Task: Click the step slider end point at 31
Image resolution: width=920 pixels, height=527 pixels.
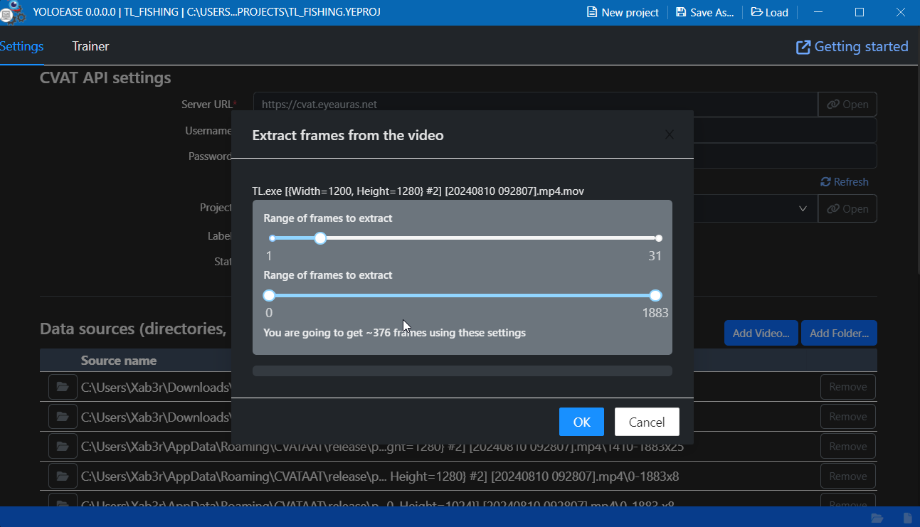Action: (659, 238)
